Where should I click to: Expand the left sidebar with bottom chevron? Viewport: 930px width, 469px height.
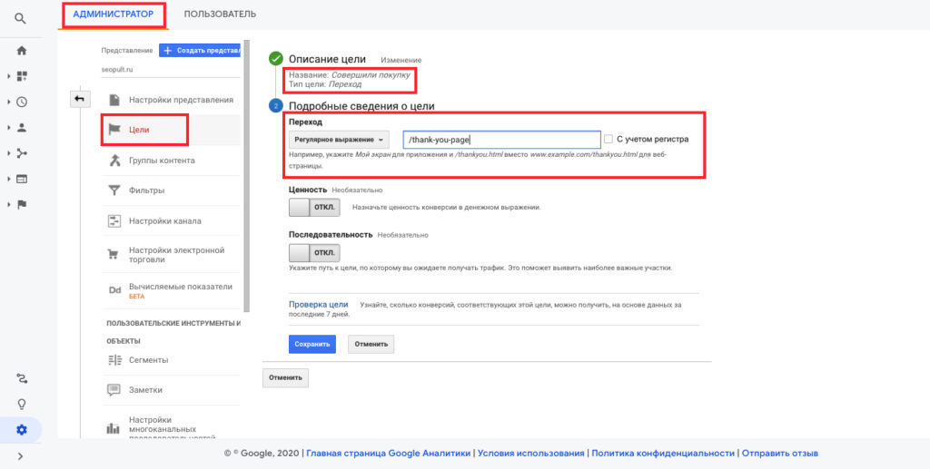pos(21,456)
